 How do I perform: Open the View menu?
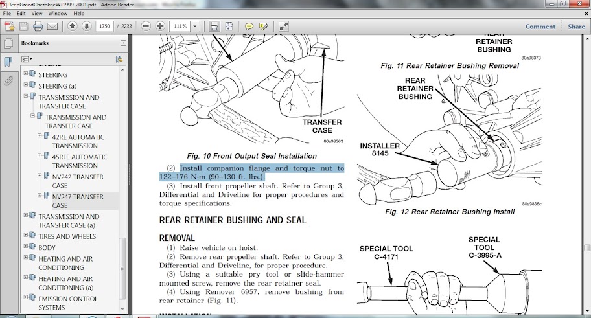pyautogui.click(x=36, y=13)
